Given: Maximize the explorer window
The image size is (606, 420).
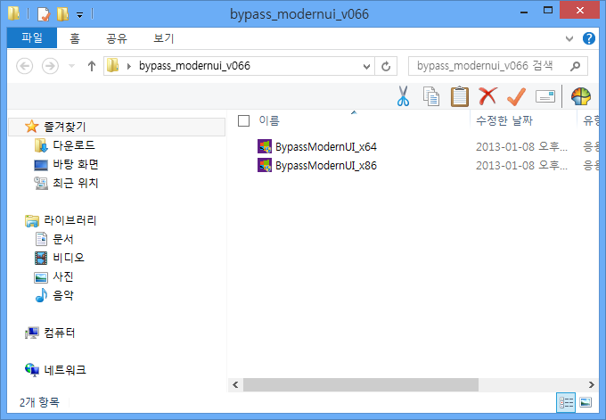Looking at the screenshot, I should [548, 11].
